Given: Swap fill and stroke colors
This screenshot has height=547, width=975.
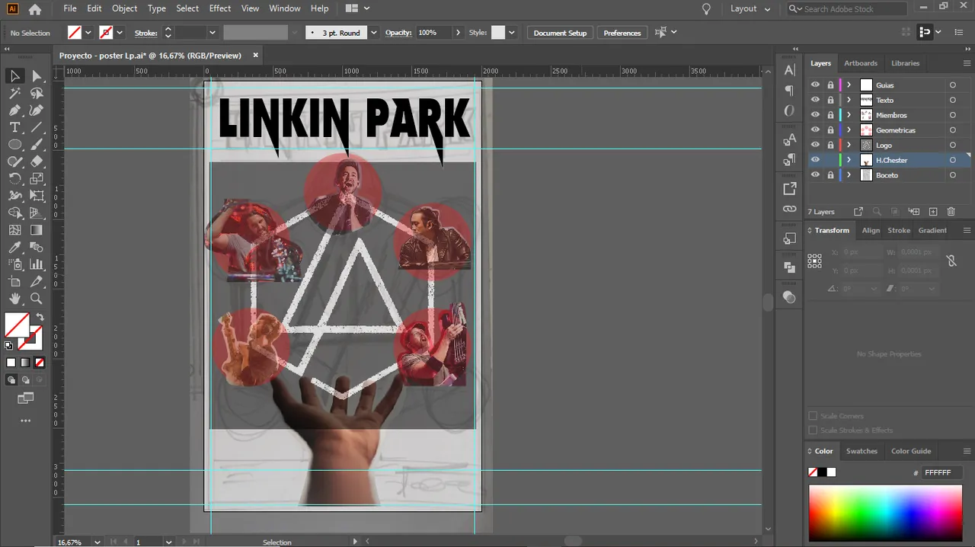Looking at the screenshot, I should [x=40, y=317].
